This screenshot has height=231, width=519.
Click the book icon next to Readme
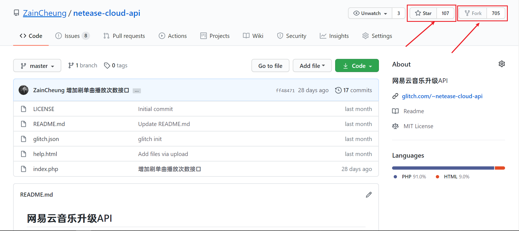pos(395,111)
